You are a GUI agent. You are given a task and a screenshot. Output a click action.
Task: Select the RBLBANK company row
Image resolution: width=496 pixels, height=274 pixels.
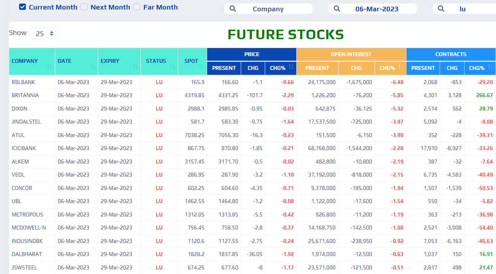[x=252, y=82]
